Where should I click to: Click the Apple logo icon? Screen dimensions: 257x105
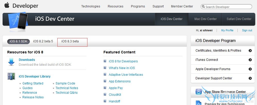[x=7, y=5]
